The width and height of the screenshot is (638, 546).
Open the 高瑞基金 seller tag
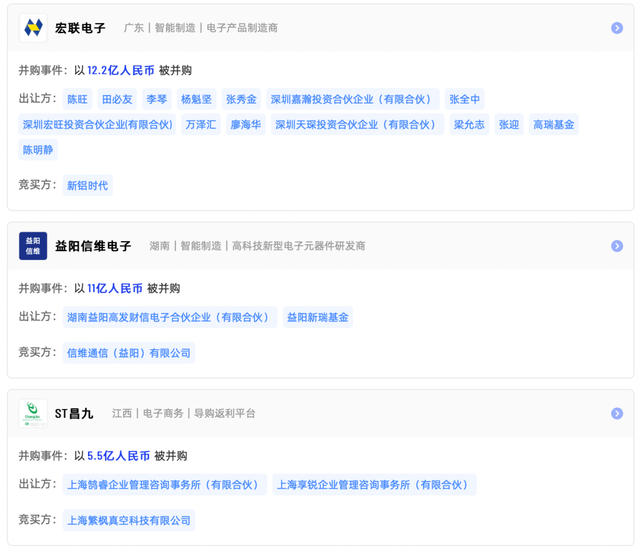554,125
